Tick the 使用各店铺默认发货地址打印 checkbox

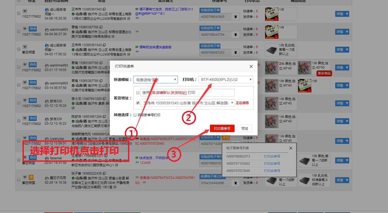pos(138,93)
